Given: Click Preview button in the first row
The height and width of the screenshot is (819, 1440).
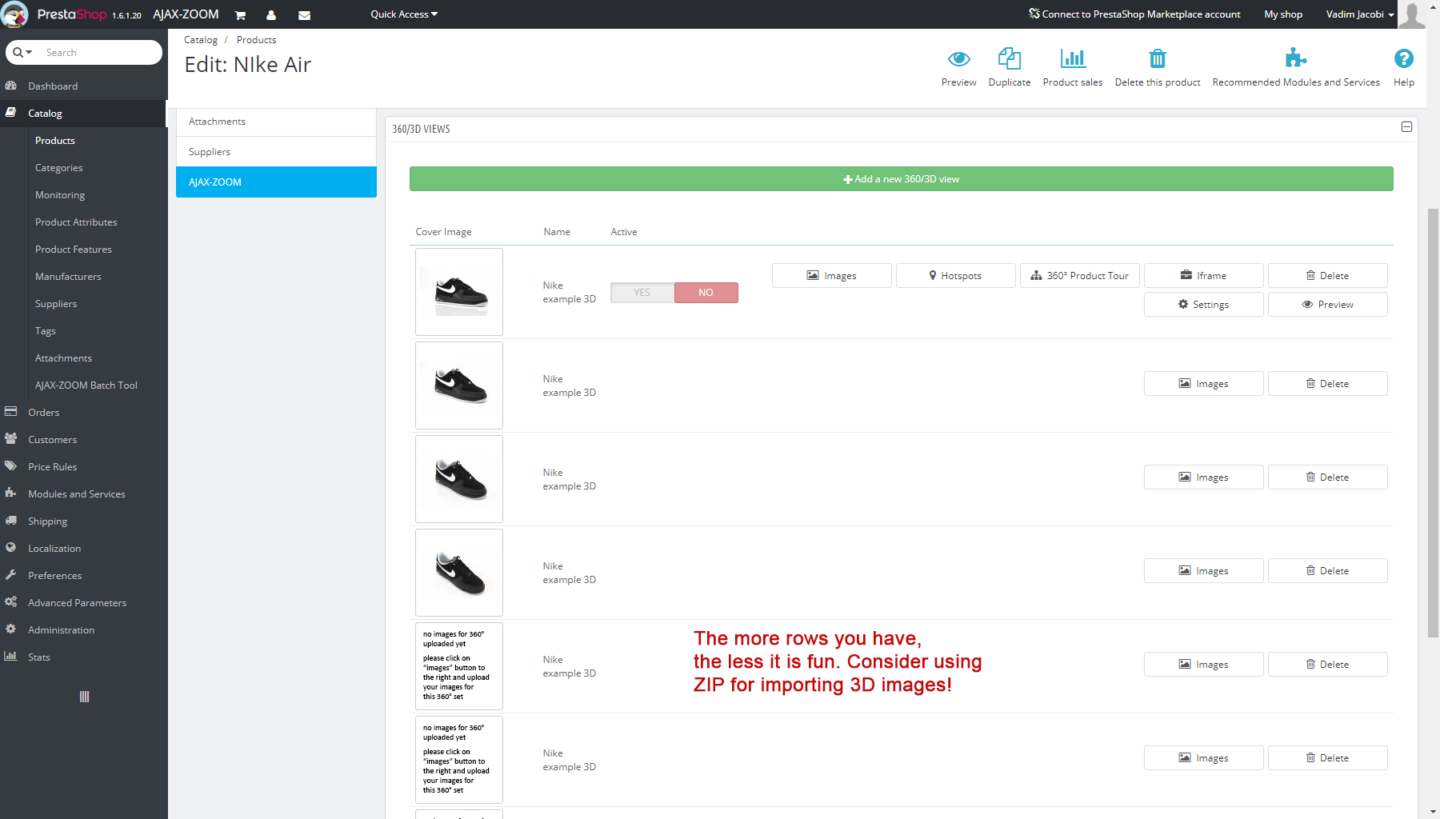Looking at the screenshot, I should pyautogui.click(x=1328, y=305).
